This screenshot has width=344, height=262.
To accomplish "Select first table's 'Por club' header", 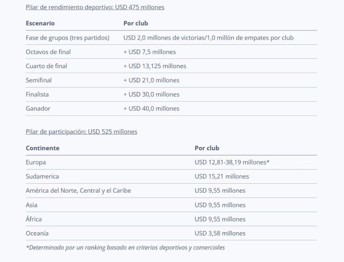I will [x=136, y=23].
